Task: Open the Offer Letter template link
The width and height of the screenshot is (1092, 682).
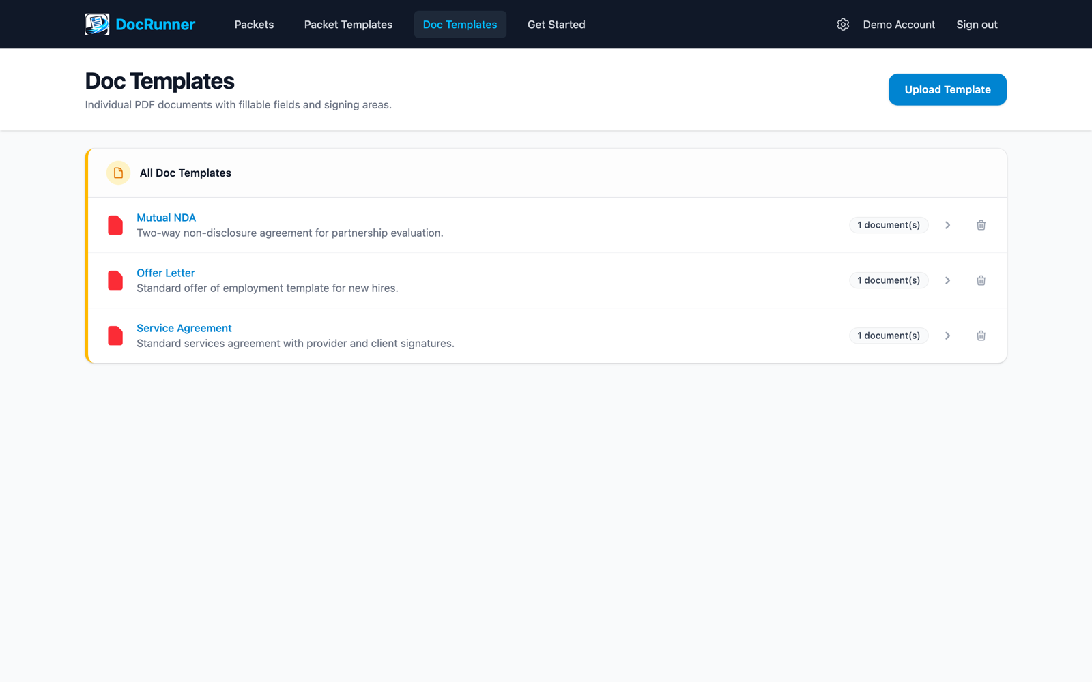Action: point(166,273)
